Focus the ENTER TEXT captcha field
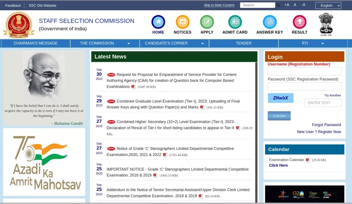The width and height of the screenshot is (352, 204). click(323, 103)
